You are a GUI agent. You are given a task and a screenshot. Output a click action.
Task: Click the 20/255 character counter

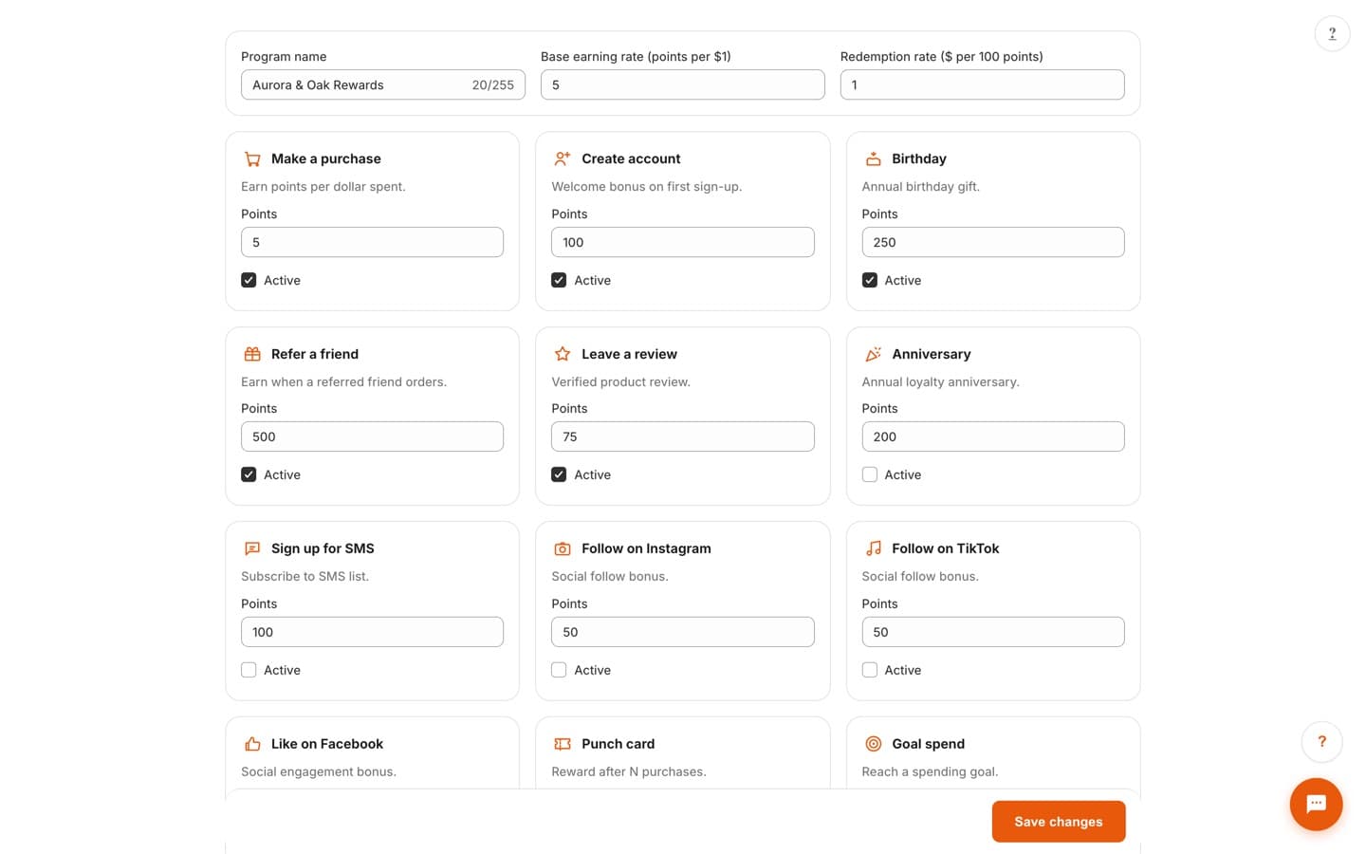(493, 85)
